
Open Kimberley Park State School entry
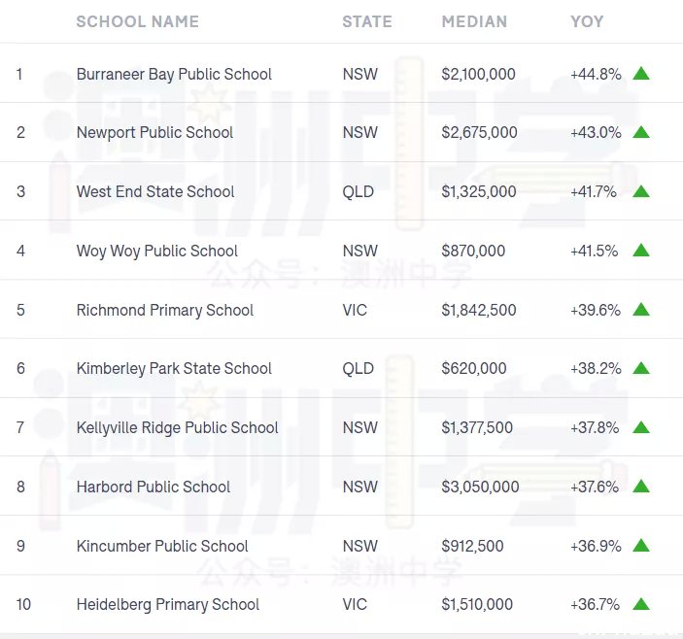coord(174,369)
